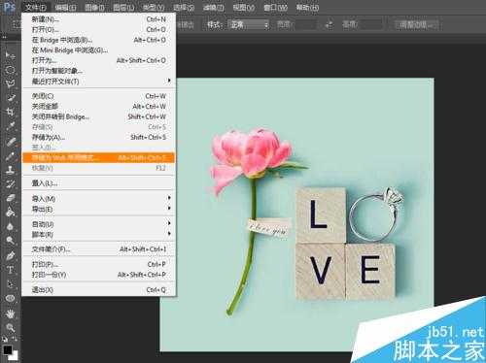Select the Move tool
The image size is (486, 363).
pos(10,55)
